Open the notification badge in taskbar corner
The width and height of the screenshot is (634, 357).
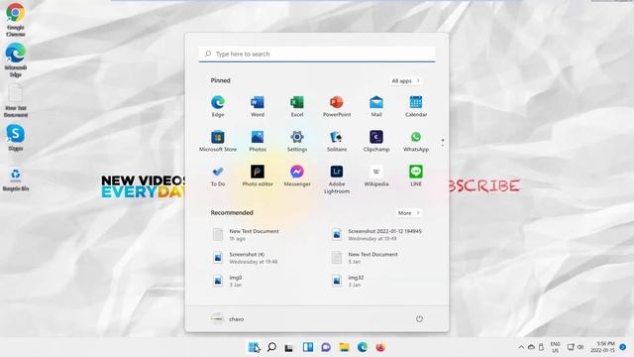click(x=623, y=347)
